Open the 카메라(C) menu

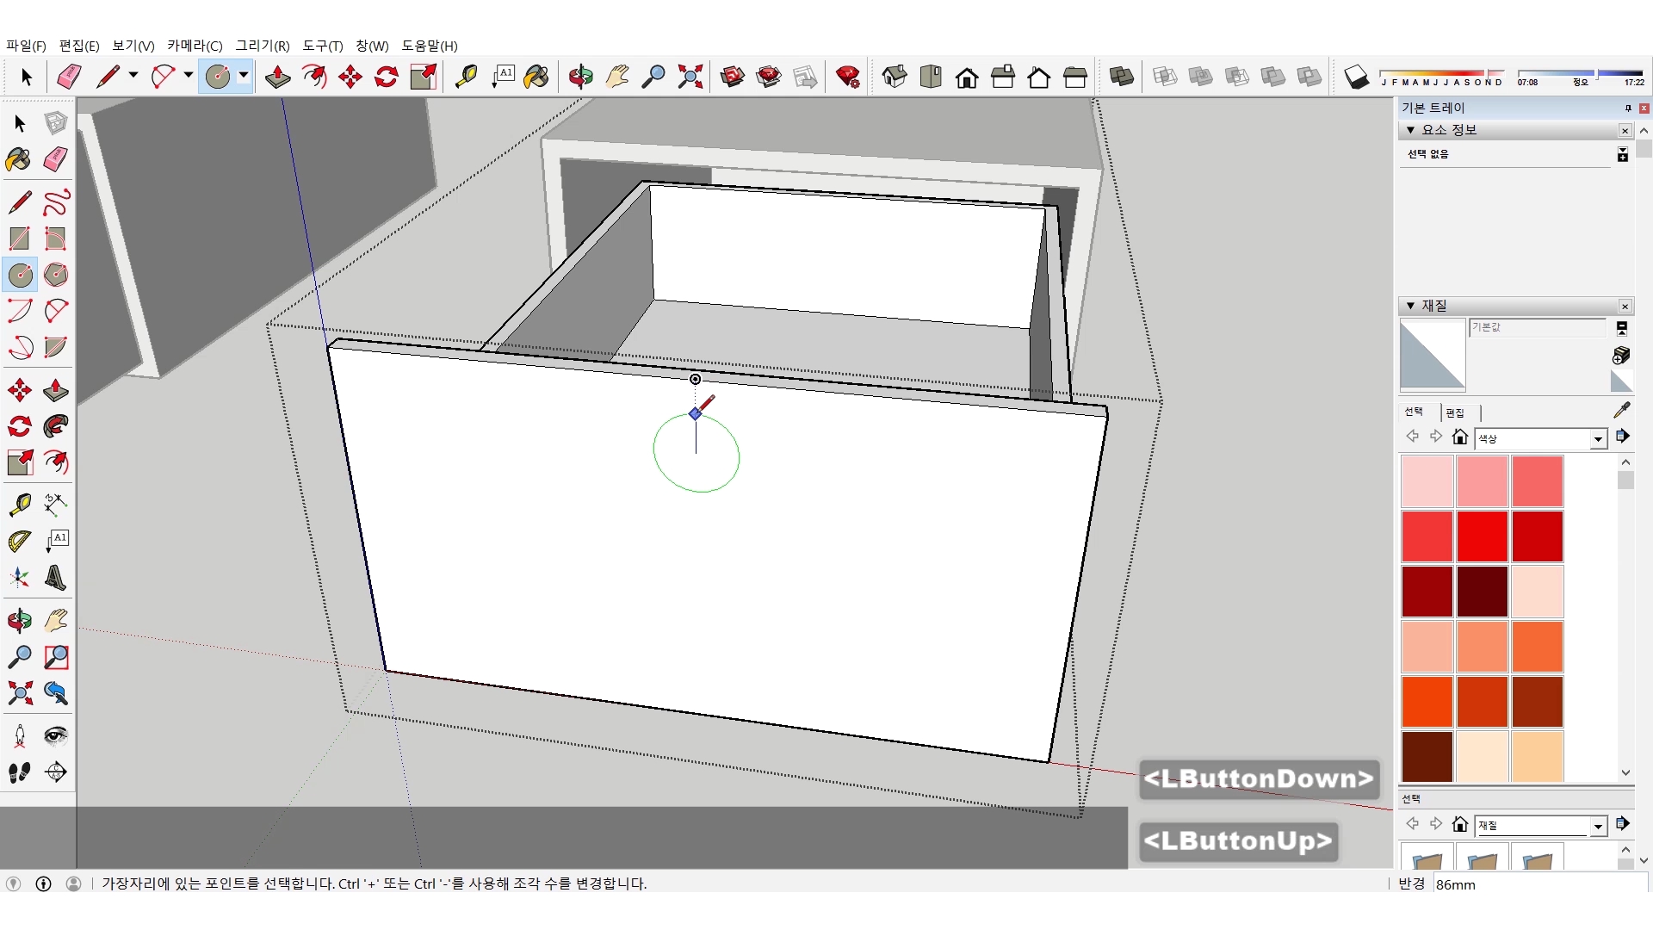195,46
